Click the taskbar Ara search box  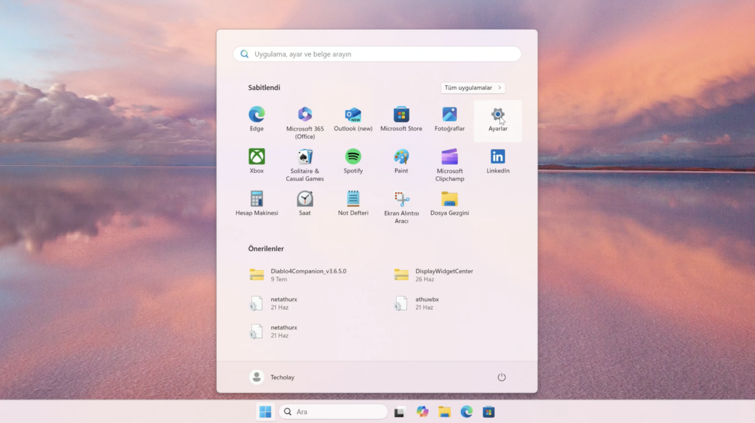333,411
